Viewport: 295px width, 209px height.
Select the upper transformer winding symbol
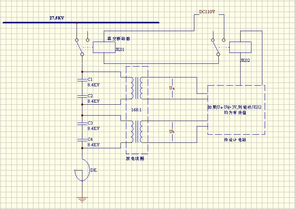pyautogui.click(x=137, y=88)
